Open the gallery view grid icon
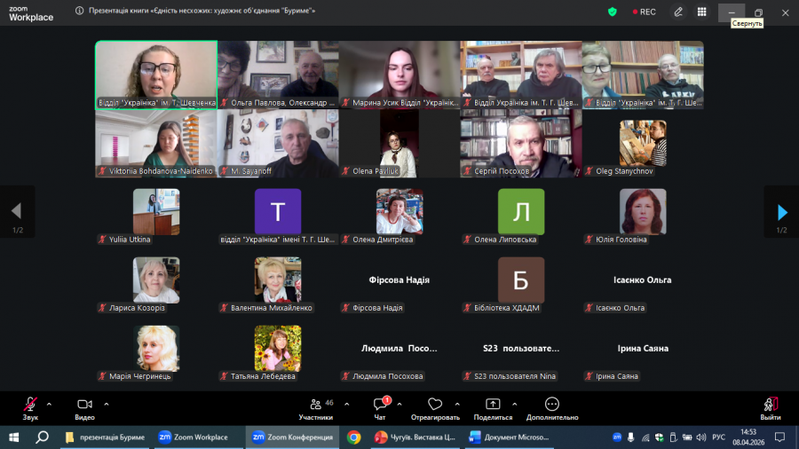Image resolution: width=799 pixels, height=449 pixels. tap(701, 12)
